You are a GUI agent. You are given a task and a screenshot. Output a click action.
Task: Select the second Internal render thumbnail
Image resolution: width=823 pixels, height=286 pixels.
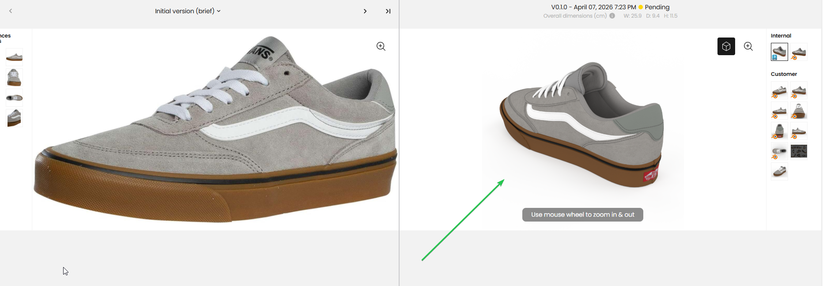point(799,52)
